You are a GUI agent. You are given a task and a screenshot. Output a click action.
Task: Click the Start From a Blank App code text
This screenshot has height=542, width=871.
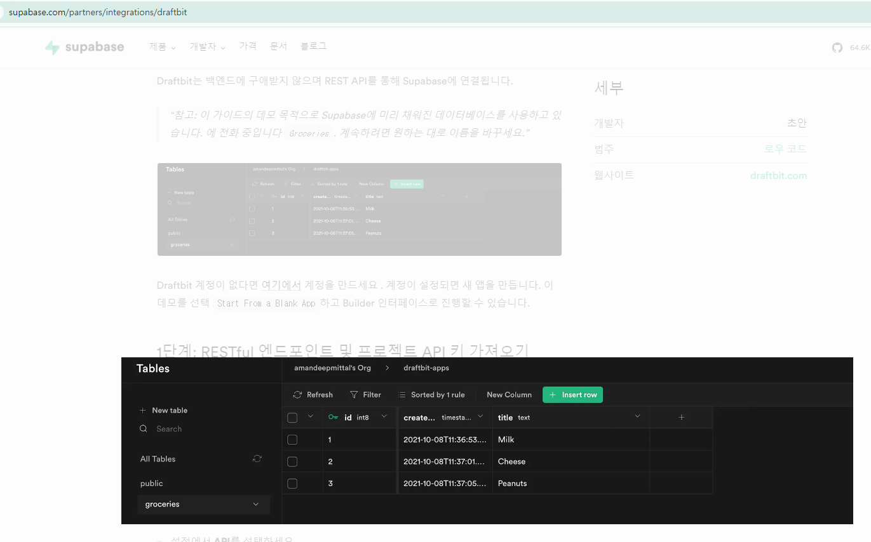266,303
